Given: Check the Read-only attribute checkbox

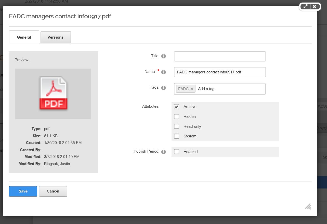Looking at the screenshot, I should point(177,126).
